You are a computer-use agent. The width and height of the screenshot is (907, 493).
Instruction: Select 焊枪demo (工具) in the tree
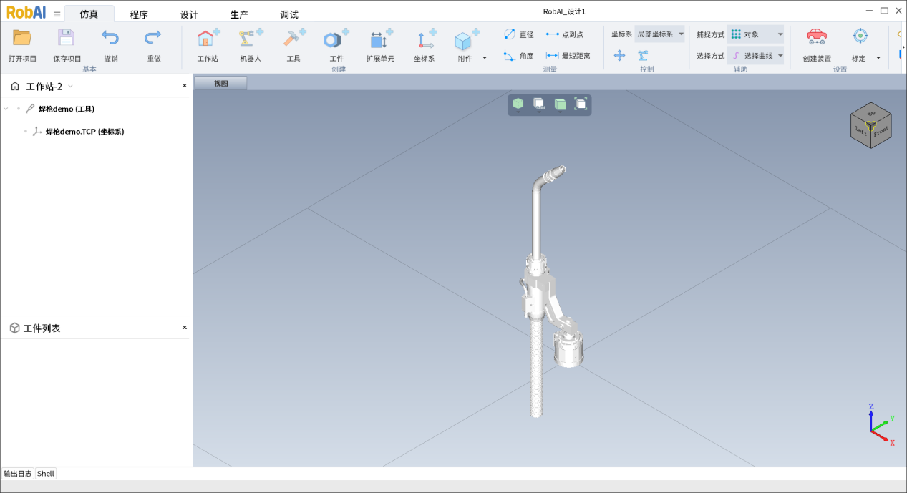67,109
